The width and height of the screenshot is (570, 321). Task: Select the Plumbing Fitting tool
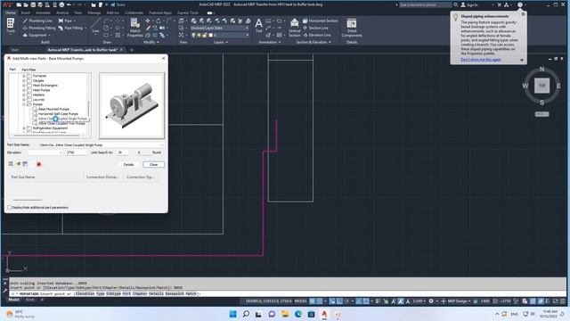(39, 28)
